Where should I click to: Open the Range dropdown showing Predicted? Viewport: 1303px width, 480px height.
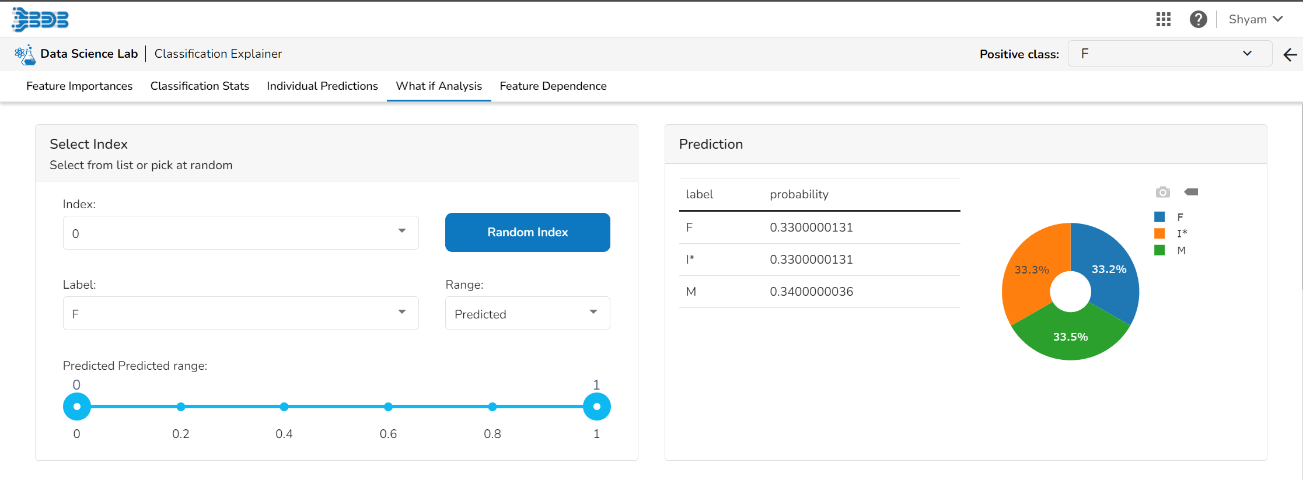coord(528,314)
